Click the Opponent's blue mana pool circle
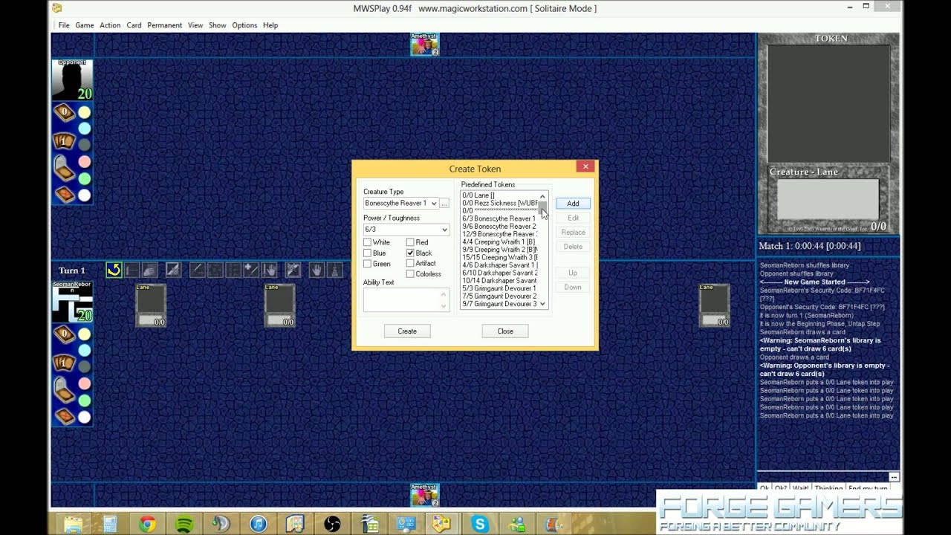Screen dimensions: 951x535 (x=85, y=129)
